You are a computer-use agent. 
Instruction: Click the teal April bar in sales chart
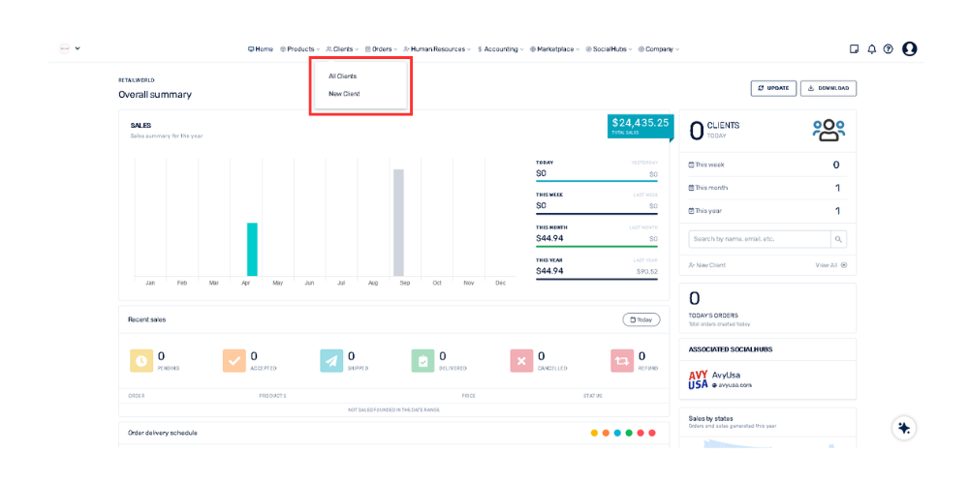point(252,249)
